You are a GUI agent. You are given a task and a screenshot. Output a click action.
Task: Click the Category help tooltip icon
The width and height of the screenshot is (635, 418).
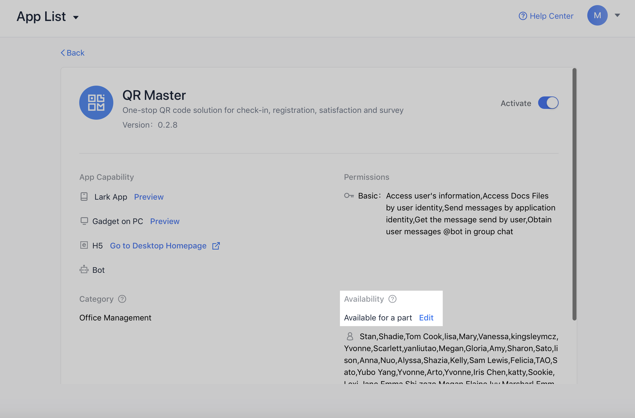pos(122,299)
